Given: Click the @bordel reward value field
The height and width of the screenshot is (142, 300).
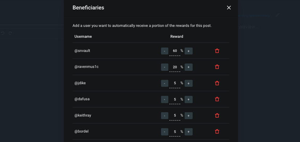Looking at the screenshot, I should pyautogui.click(x=175, y=132).
